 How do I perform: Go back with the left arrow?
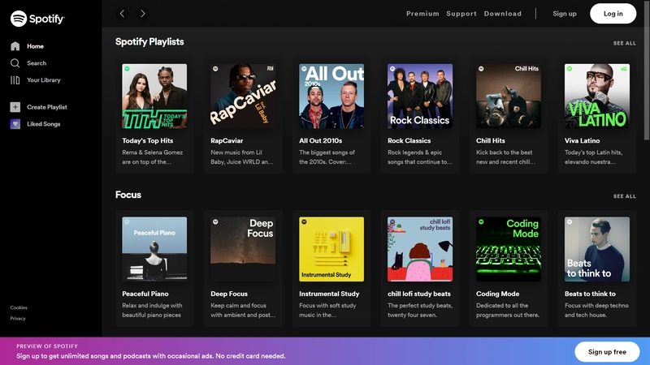[122, 14]
